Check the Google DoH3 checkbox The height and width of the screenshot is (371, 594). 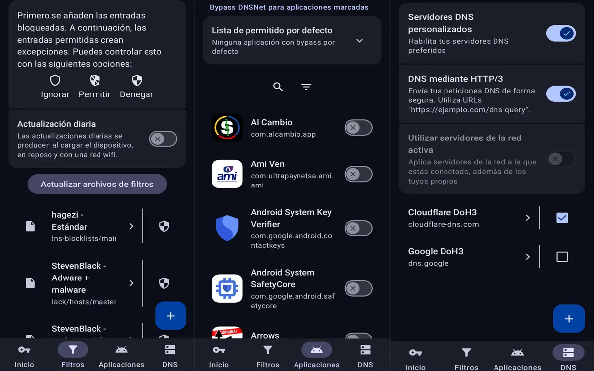pyautogui.click(x=562, y=257)
